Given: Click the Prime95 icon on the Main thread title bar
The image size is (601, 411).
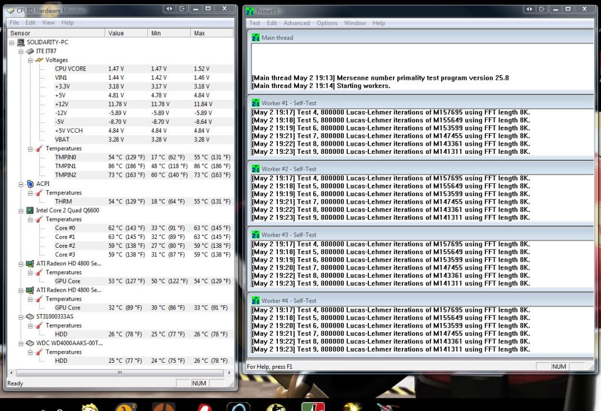Looking at the screenshot, I should pyautogui.click(x=255, y=37).
